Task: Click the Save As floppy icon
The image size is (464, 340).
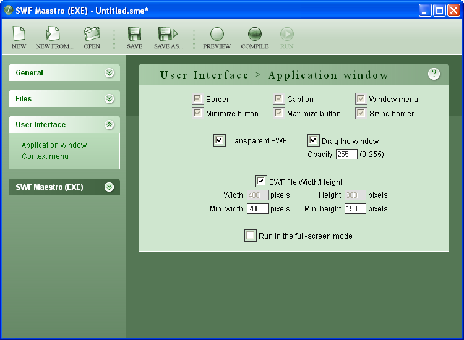Action: [168, 34]
